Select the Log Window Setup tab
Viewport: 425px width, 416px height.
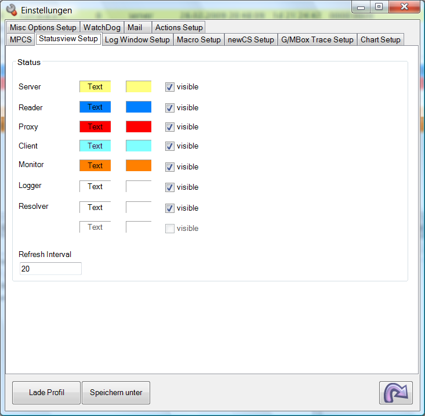[x=137, y=39]
